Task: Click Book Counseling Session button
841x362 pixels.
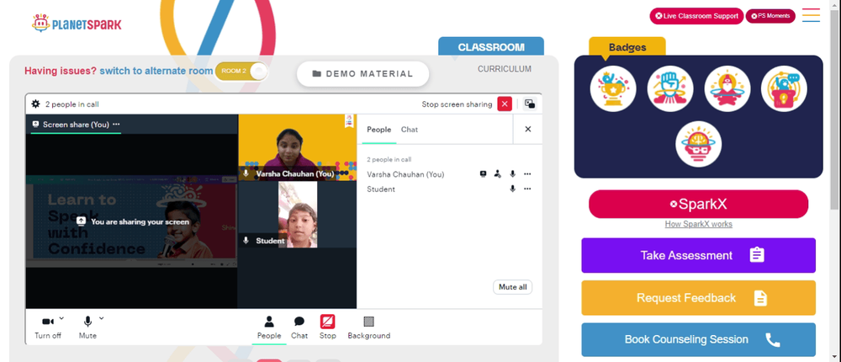Action: 698,339
